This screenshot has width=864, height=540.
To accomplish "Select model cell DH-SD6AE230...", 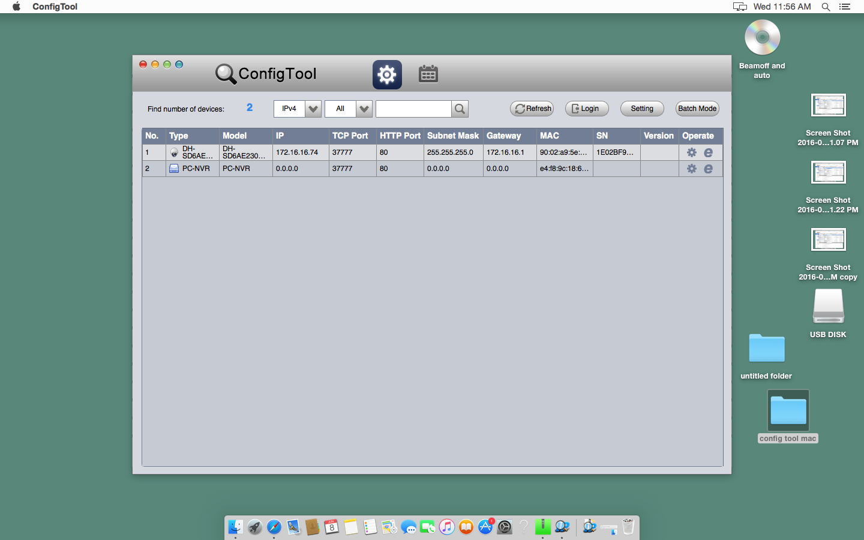I will pyautogui.click(x=246, y=152).
